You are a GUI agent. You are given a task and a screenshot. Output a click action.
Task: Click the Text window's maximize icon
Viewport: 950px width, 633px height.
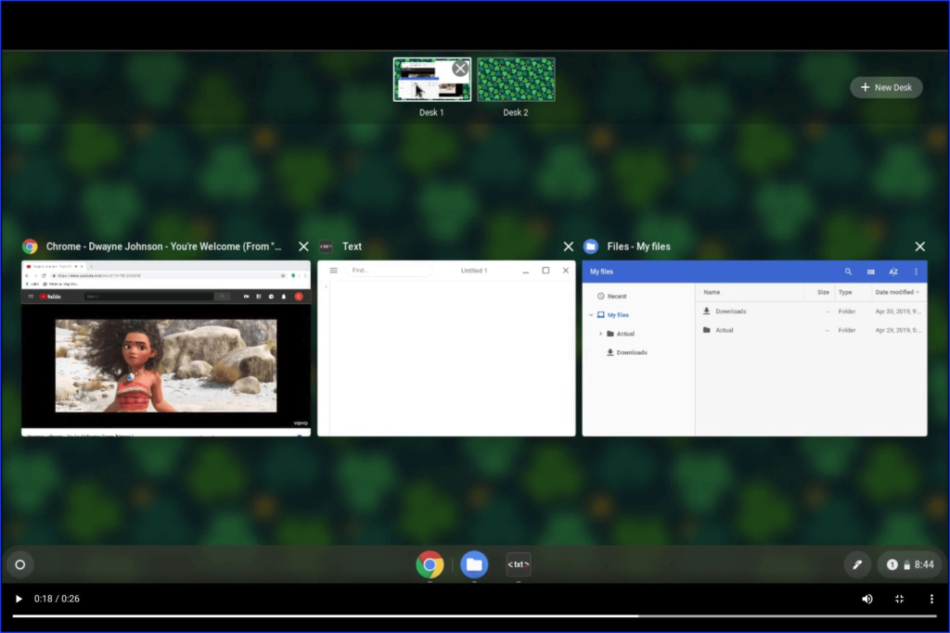pos(546,271)
